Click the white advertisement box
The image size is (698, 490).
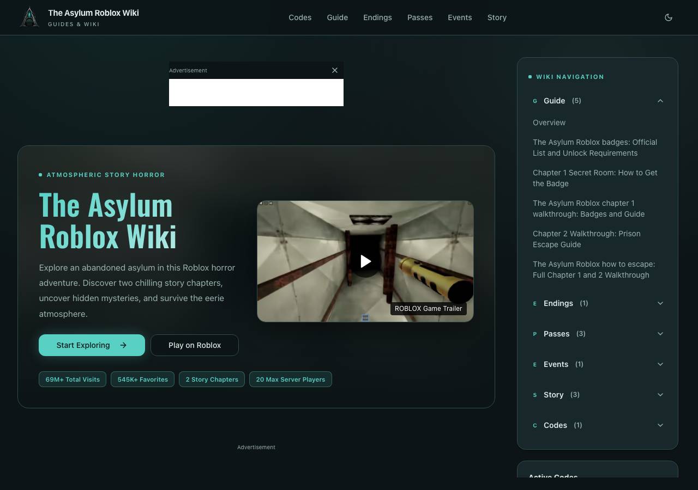click(x=256, y=93)
